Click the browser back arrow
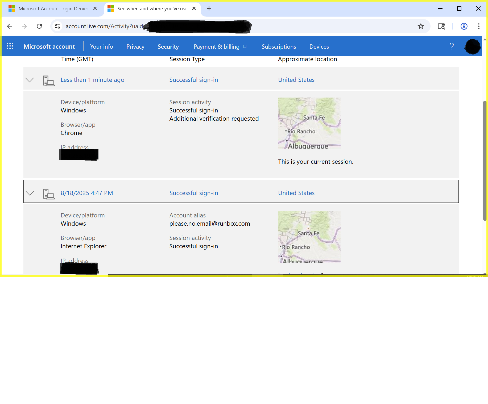488x404 pixels. (10, 26)
